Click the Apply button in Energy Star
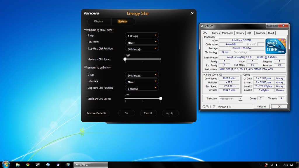Viewport: 299px width, 168px height. click(170, 113)
